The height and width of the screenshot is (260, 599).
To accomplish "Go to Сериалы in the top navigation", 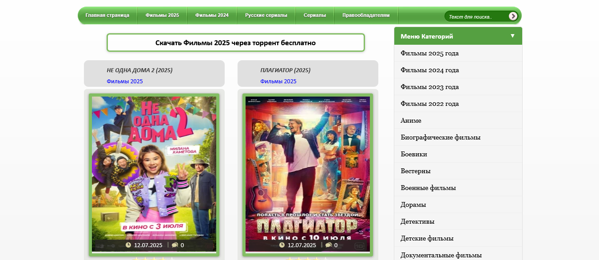I will coord(315,15).
